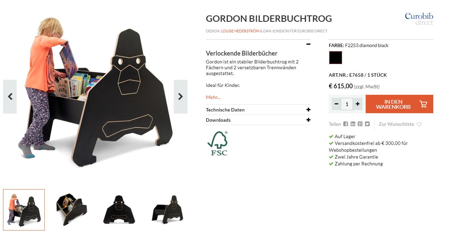Open the Eurobib direct logo

[419, 19]
